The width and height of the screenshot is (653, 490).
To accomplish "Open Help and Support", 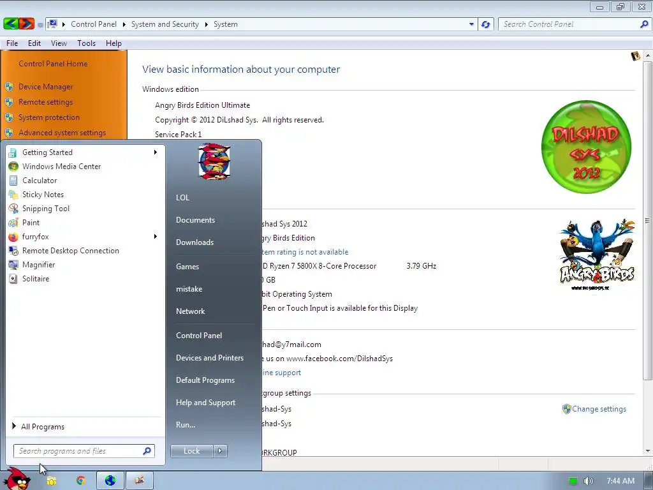I will pyautogui.click(x=206, y=403).
